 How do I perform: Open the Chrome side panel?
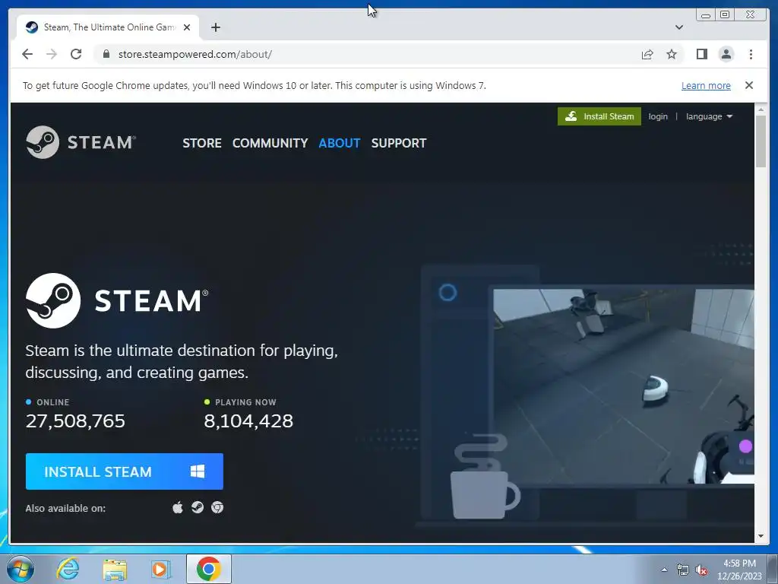tap(701, 54)
